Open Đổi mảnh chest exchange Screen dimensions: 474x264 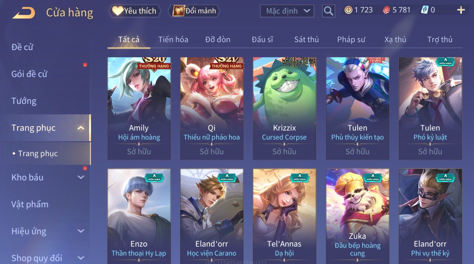[194, 11]
